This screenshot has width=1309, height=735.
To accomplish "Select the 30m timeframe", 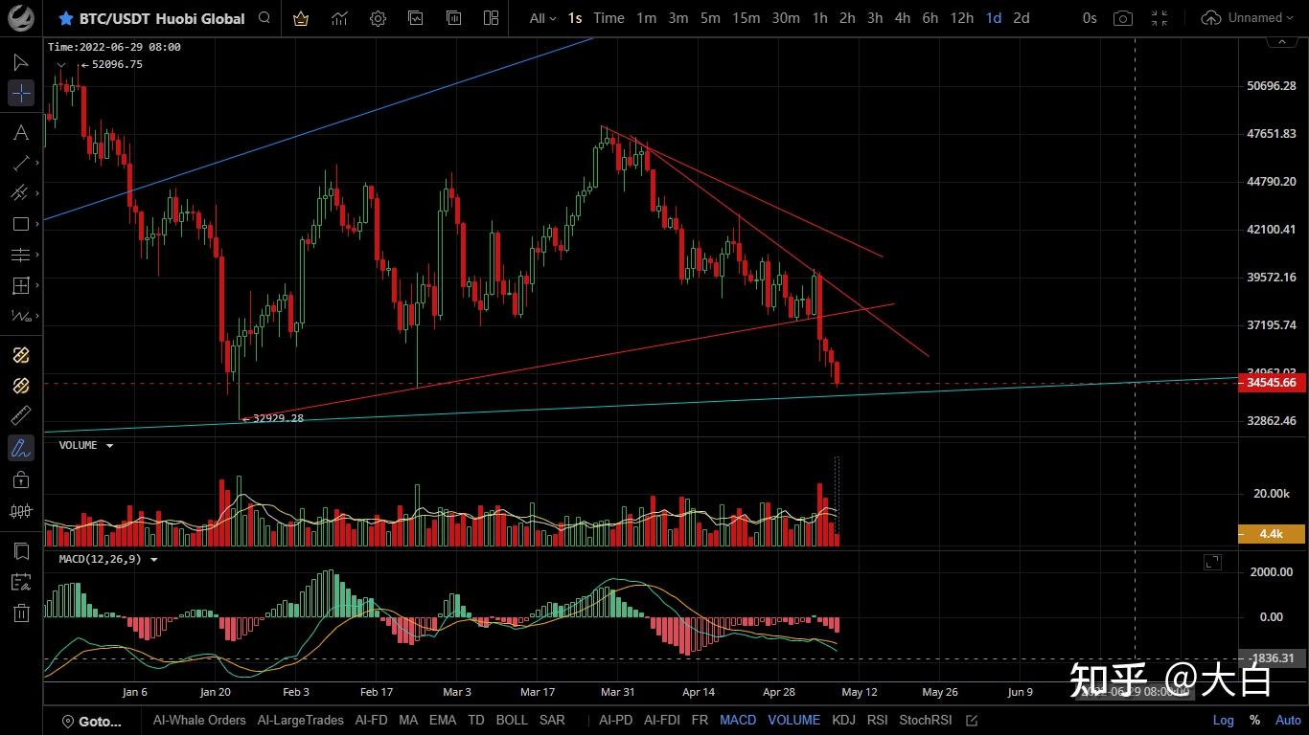I will (786, 18).
